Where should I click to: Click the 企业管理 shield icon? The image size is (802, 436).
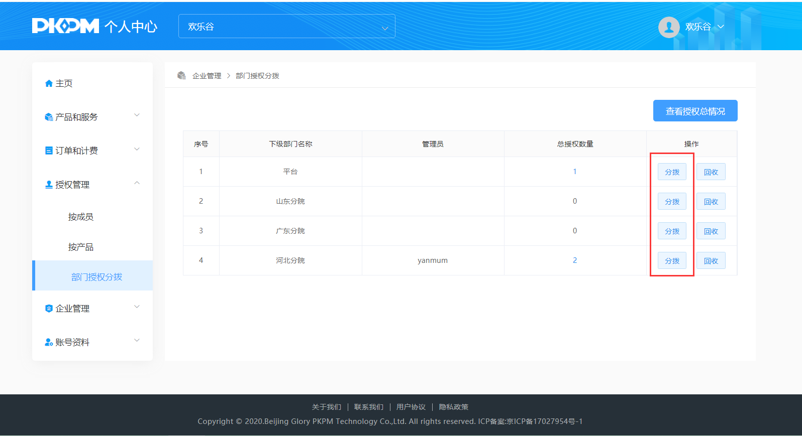pos(49,309)
